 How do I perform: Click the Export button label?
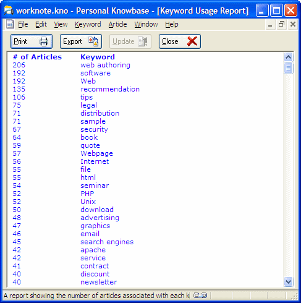click(72, 41)
